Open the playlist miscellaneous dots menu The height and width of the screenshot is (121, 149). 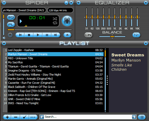pos(33,117)
